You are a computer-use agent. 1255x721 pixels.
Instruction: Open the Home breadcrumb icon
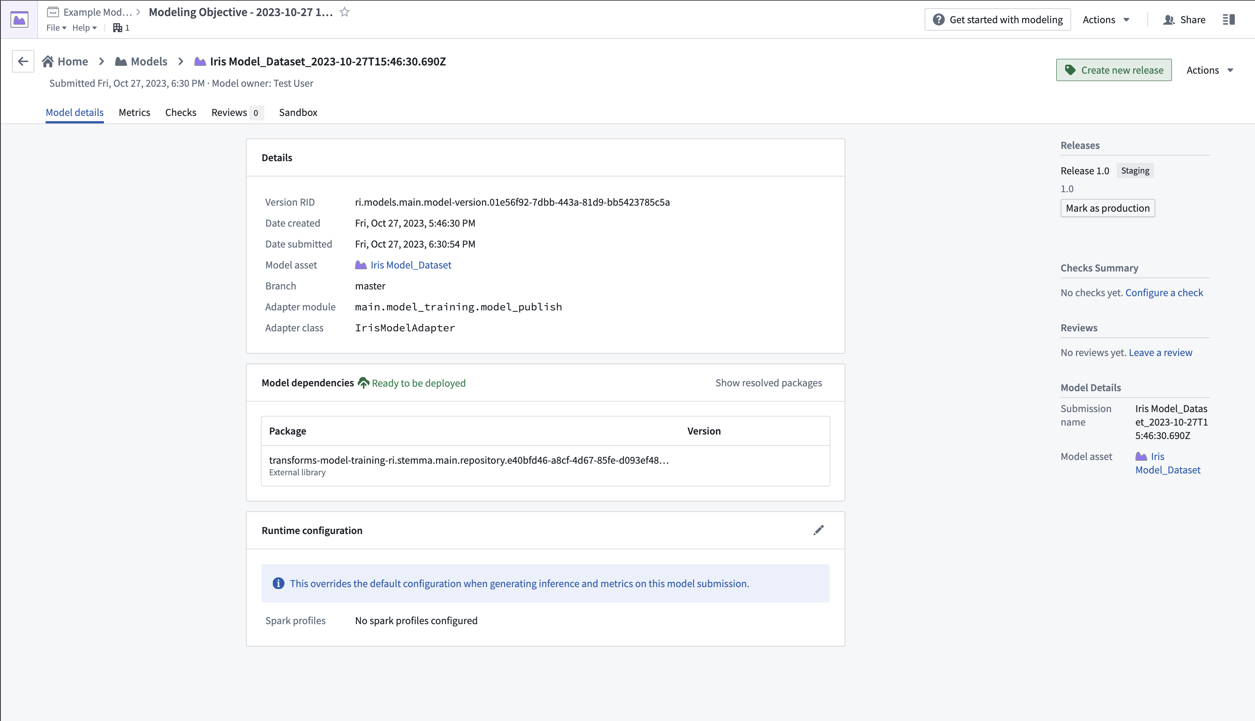point(47,61)
